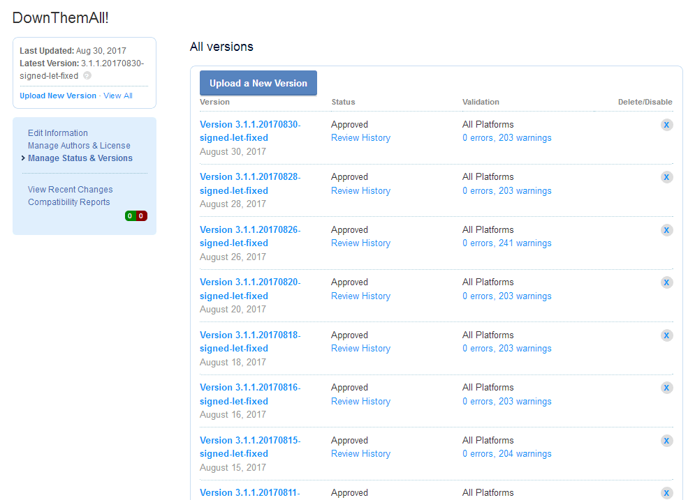Delete version 3.1.1.20170826 with its X icon
Viewport: 695px width, 500px height.
point(666,230)
